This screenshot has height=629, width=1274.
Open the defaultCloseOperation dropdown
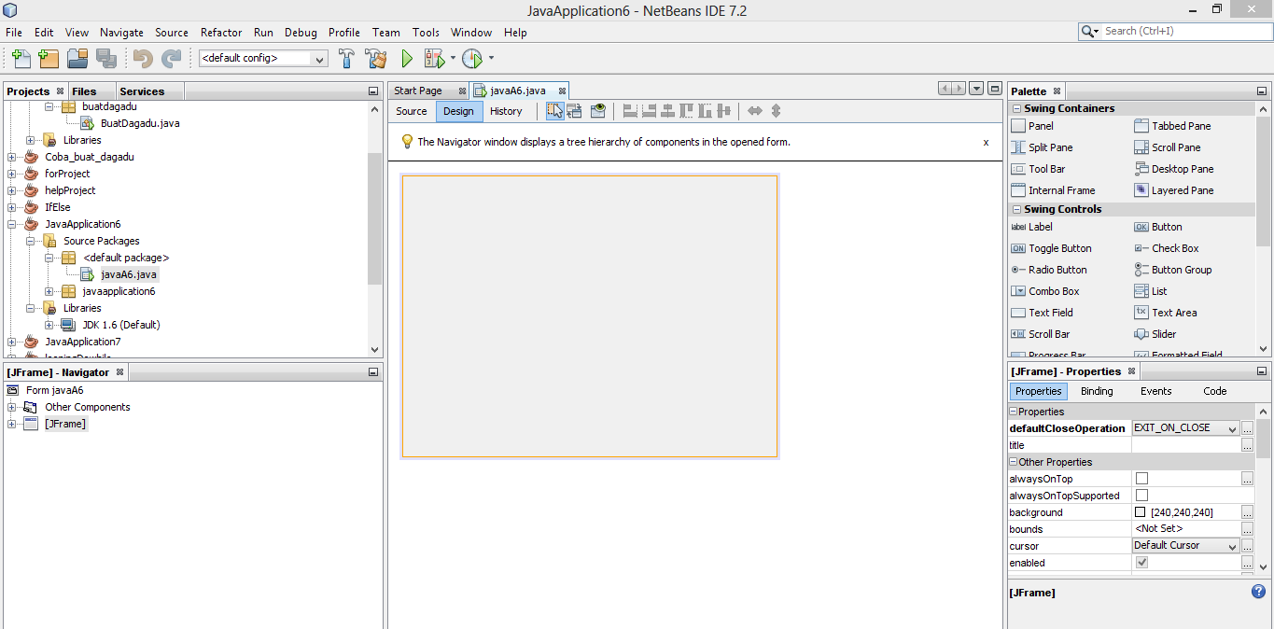coord(1232,427)
